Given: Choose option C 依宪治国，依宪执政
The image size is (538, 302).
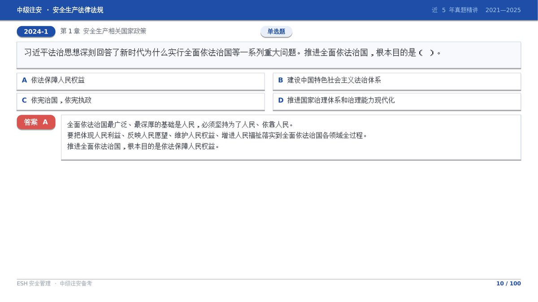Looking at the screenshot, I should pyautogui.click(x=140, y=101).
